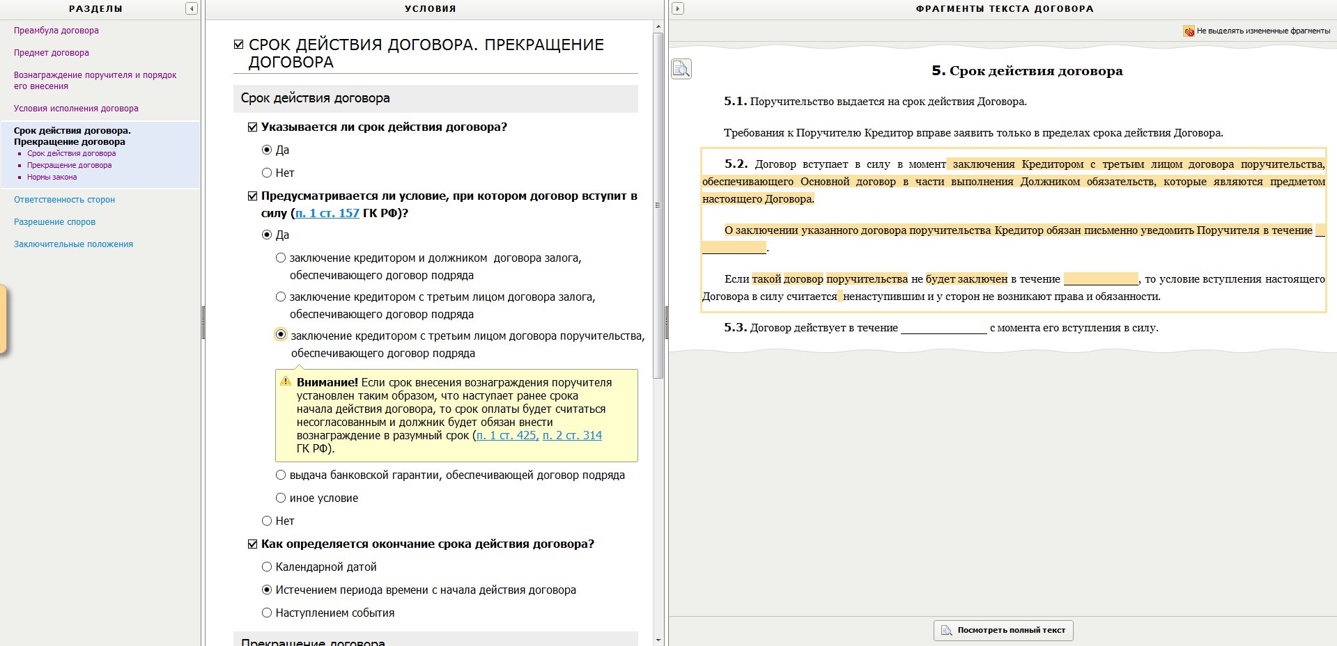Click blank field after 'не будет заключен в течение'
Image resolution: width=1337 pixels, height=646 pixels.
click(x=1101, y=280)
